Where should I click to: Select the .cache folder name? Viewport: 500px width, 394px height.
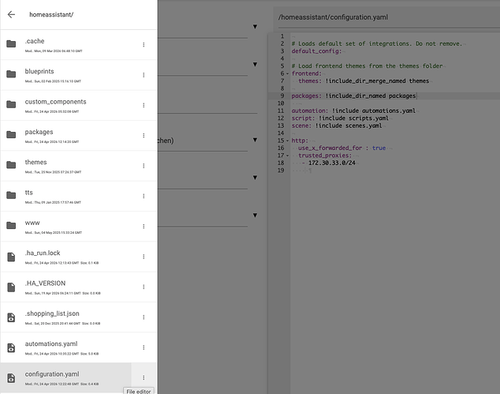click(x=35, y=41)
